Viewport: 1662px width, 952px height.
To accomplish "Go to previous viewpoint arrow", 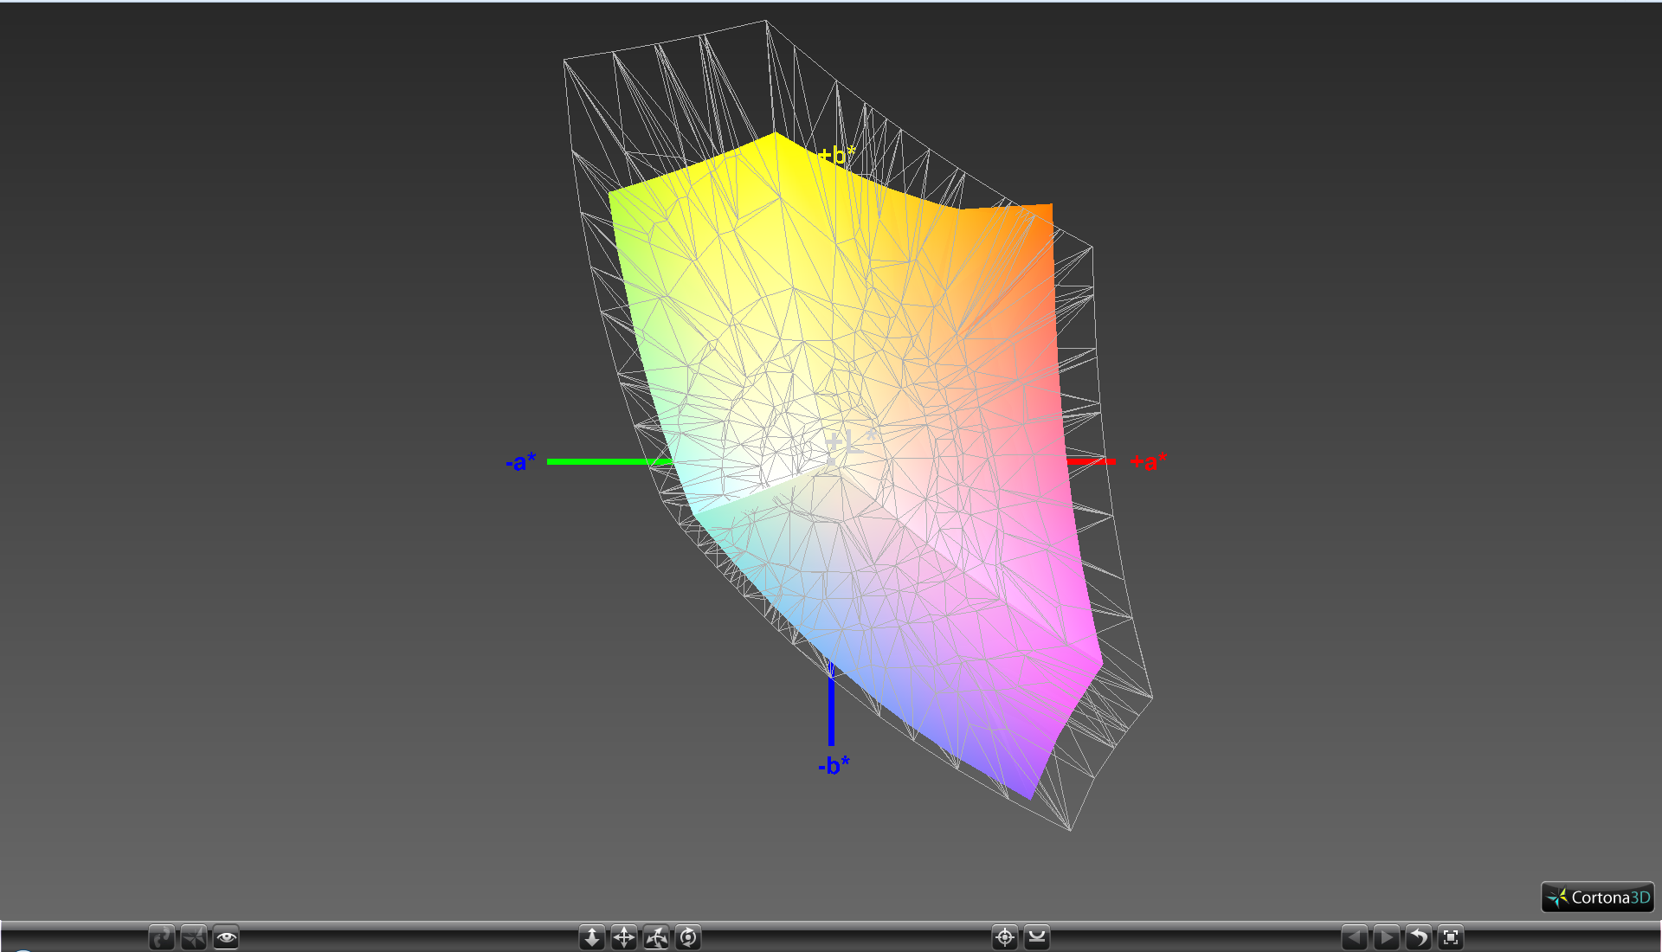I will pos(1355,937).
